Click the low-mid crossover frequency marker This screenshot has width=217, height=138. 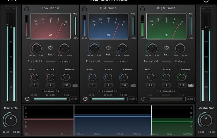tap(74, 120)
